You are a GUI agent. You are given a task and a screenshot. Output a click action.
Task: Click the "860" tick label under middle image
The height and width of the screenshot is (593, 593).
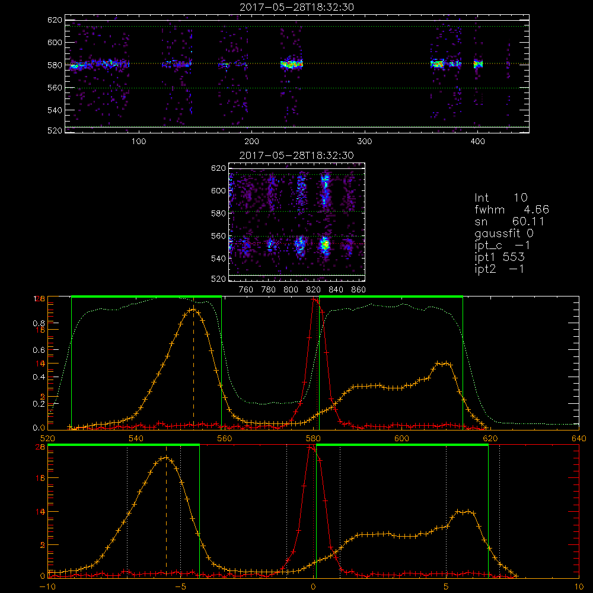pos(359,290)
